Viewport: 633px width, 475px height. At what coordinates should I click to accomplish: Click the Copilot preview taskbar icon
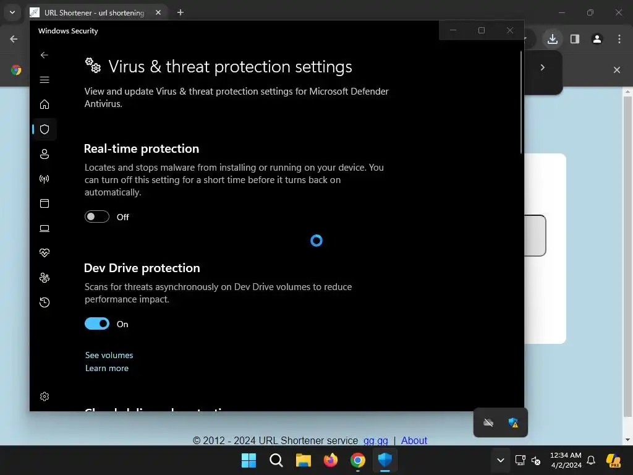(613, 460)
